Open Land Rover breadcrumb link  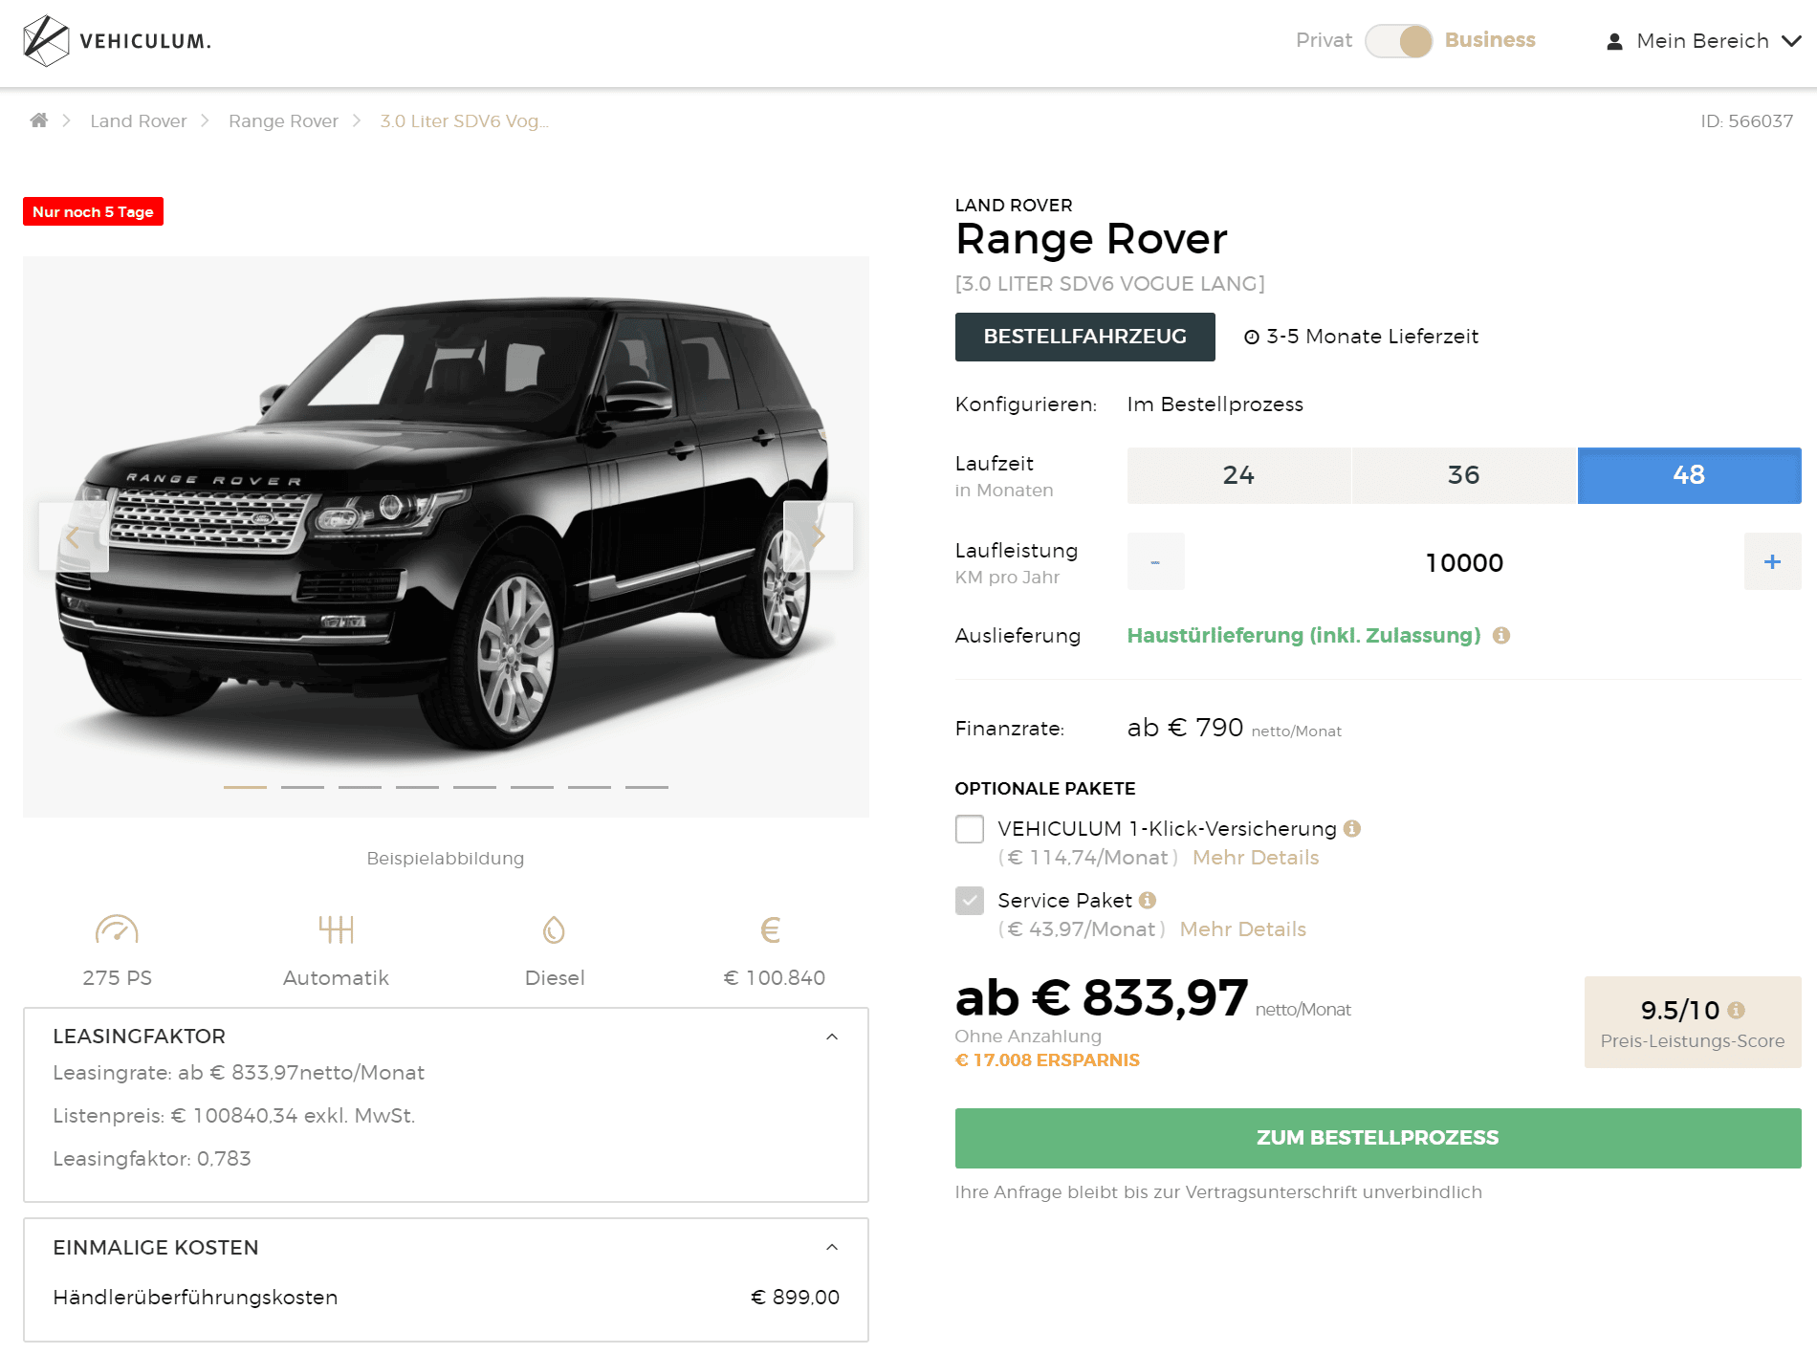point(139,120)
